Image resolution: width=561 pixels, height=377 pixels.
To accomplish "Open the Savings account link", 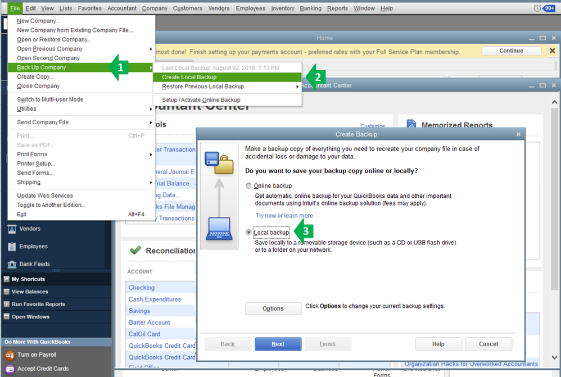I will click(x=139, y=311).
